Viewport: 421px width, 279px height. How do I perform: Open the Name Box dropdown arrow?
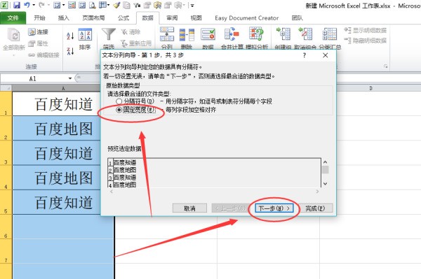[69, 78]
